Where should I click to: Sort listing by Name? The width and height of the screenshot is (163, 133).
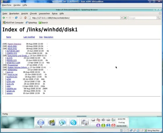[x=9, y=37]
